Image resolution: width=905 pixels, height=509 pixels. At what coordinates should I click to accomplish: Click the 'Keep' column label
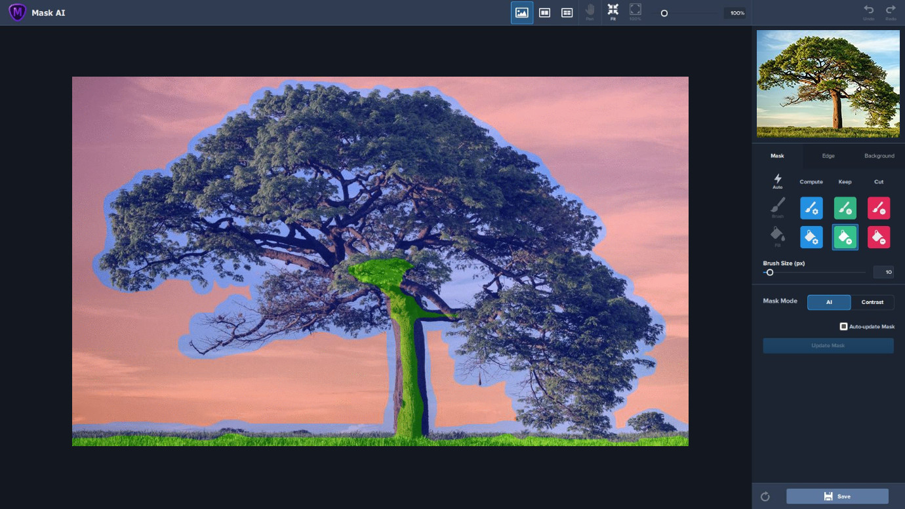(x=845, y=182)
